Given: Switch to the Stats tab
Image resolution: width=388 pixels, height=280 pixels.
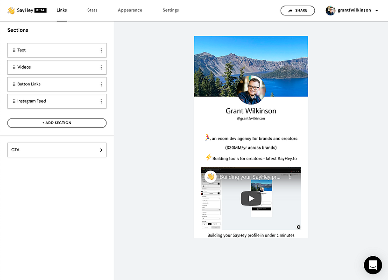Looking at the screenshot, I should coord(92,10).
